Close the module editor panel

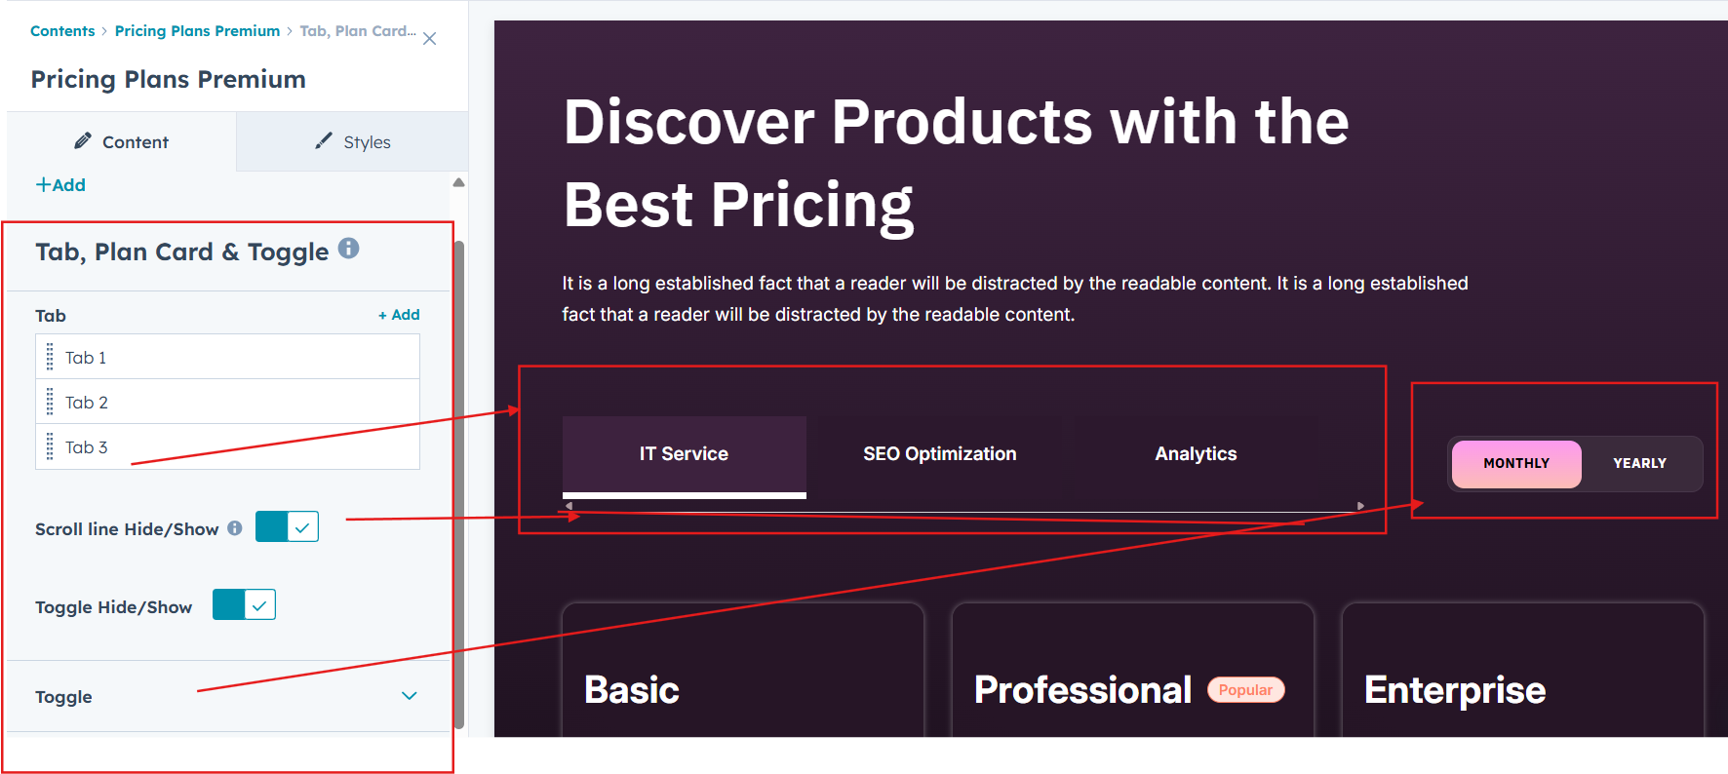click(x=429, y=39)
